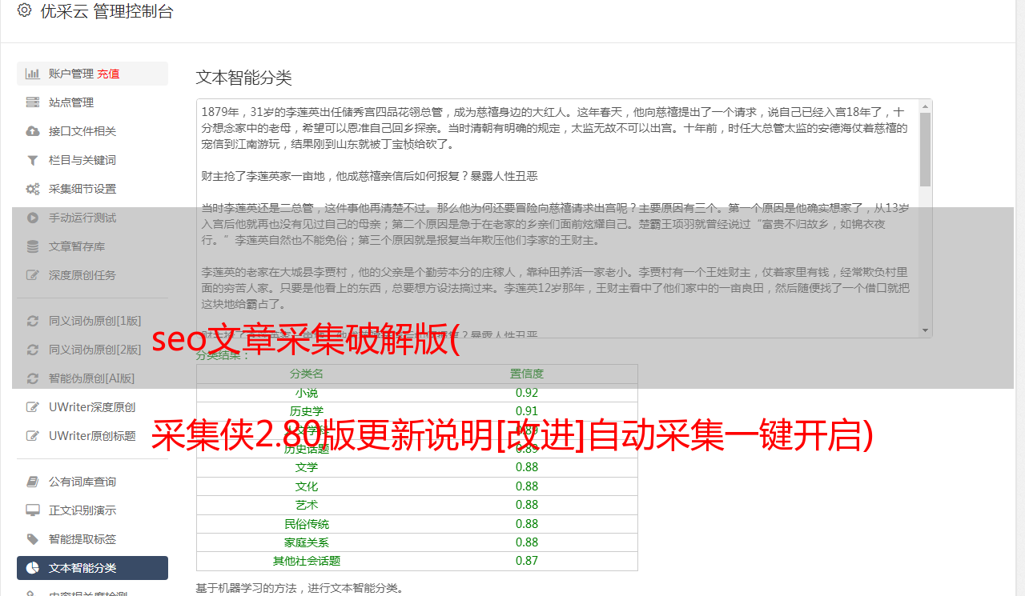Image resolution: width=1025 pixels, height=596 pixels.
Task: Click the red 充值 recharge link
Action: pos(108,74)
